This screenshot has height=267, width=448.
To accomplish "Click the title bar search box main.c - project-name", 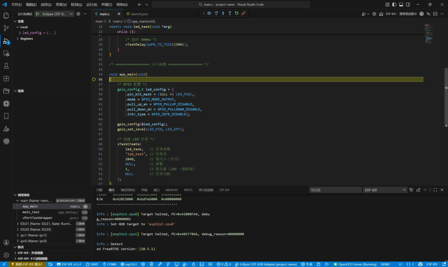I will [x=231, y=5].
